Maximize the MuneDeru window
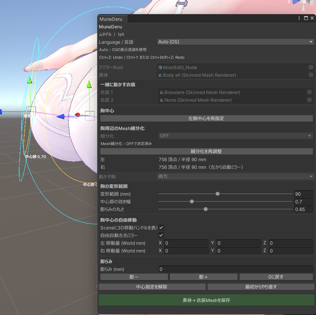The width and height of the screenshot is (316, 315). point(306,18)
